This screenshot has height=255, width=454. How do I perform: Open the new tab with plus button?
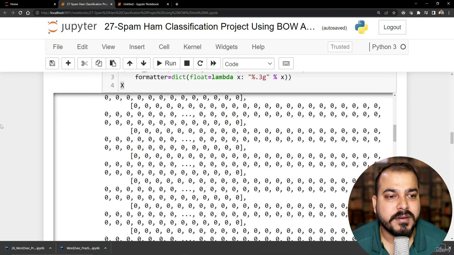pyautogui.click(x=177, y=4)
